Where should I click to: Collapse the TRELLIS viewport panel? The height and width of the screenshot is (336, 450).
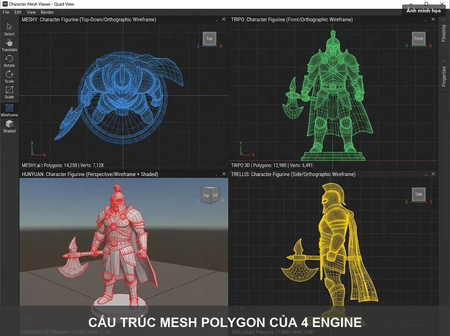[426, 174]
